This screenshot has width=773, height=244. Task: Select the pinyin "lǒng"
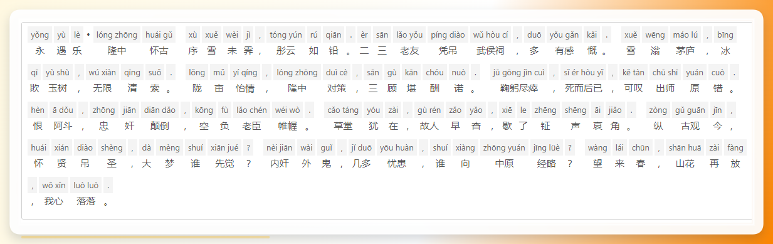click(x=197, y=72)
